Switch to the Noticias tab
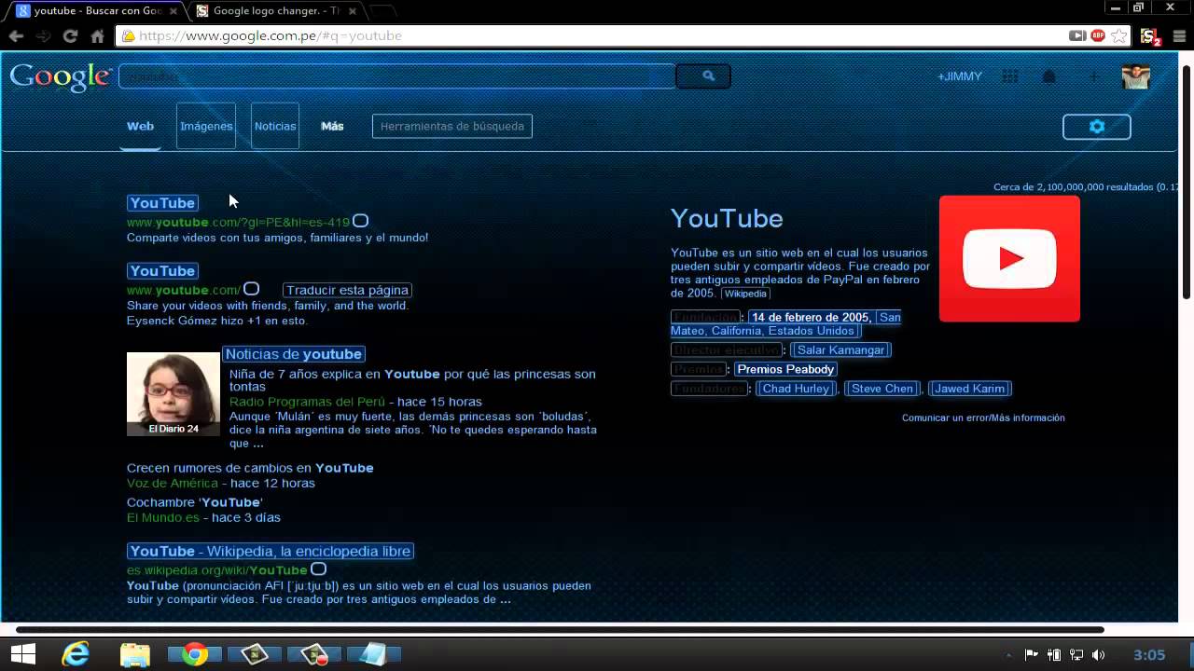Screen dimensions: 1194x671 coord(275,126)
